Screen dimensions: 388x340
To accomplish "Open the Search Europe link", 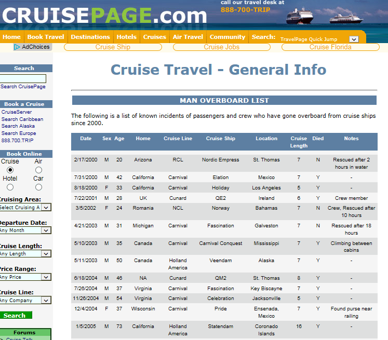I will pyautogui.click(x=19, y=133).
